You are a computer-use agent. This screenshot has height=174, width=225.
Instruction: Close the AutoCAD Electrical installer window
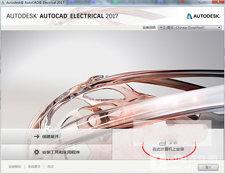[x=218, y=2]
